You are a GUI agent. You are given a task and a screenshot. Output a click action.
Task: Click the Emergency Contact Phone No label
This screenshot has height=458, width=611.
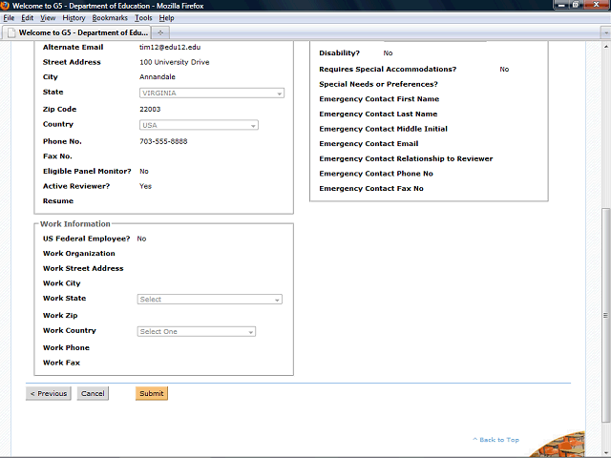tap(376, 174)
